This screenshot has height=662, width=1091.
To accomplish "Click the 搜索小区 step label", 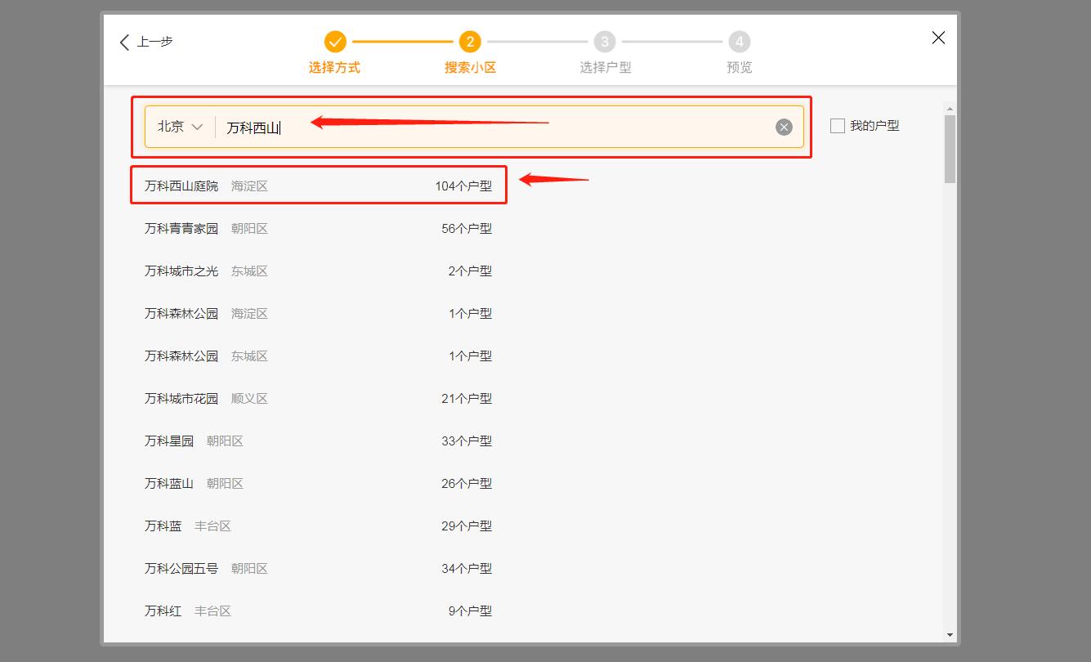I will [470, 67].
